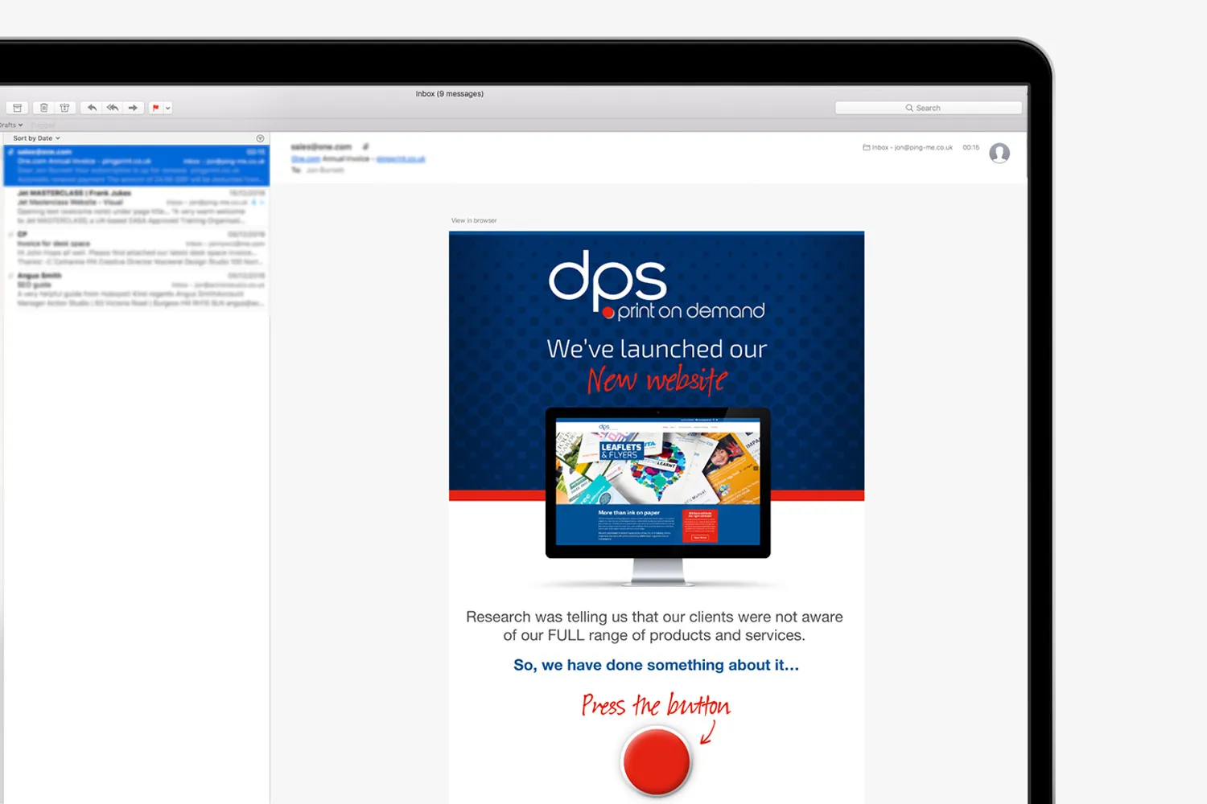Click the big red 'Press the button' button

657,761
